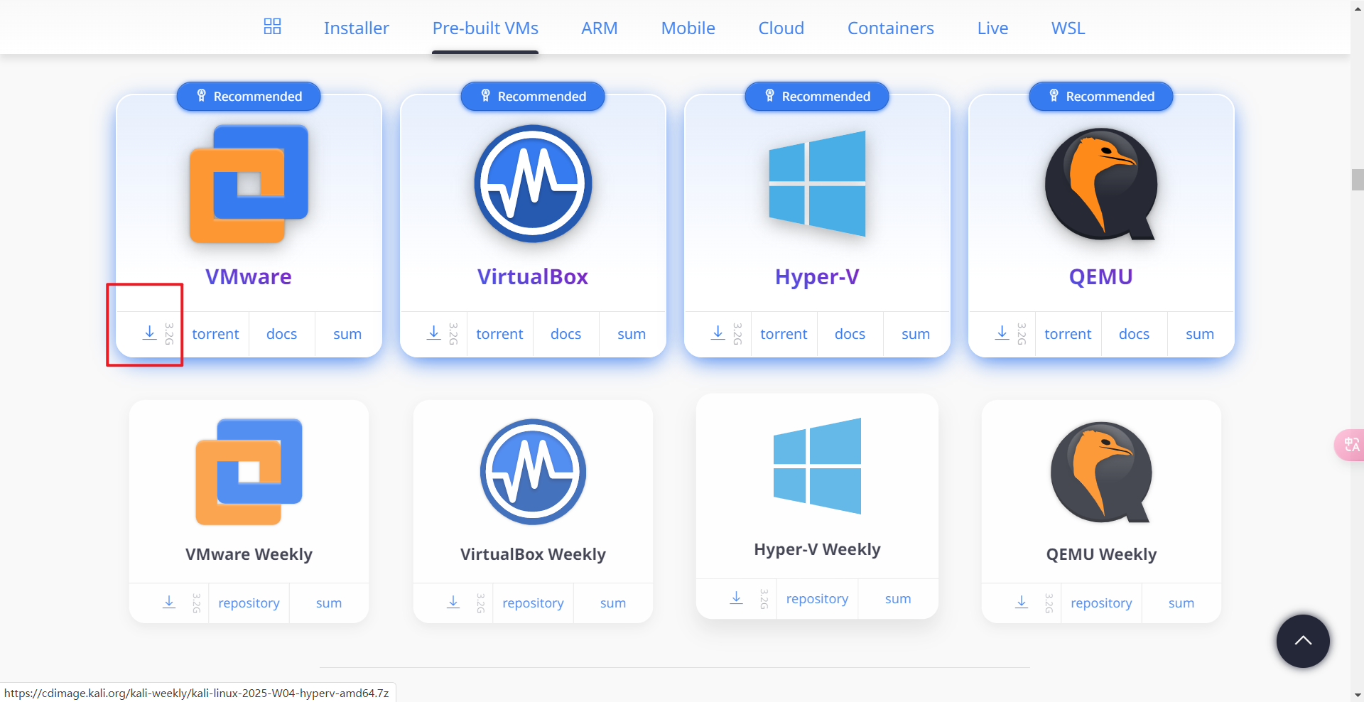Click the back-to-top arrow button
1364x702 pixels.
pos(1303,641)
